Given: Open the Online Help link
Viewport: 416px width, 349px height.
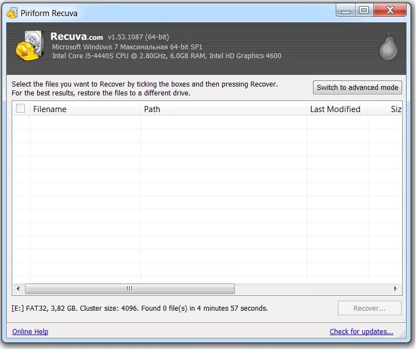Looking at the screenshot, I should tap(30, 331).
